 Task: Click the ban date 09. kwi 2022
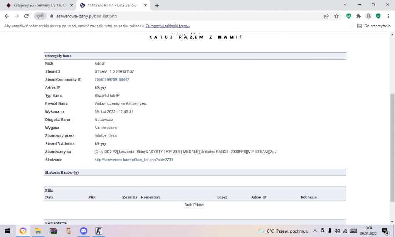click(x=114, y=111)
